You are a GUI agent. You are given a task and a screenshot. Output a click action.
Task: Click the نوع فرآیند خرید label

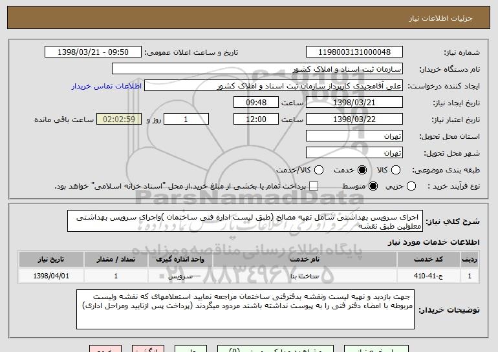click(453, 187)
